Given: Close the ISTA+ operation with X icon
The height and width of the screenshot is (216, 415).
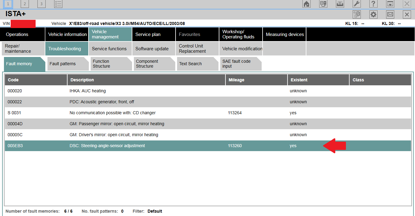Looking at the screenshot, I should 407,14.
